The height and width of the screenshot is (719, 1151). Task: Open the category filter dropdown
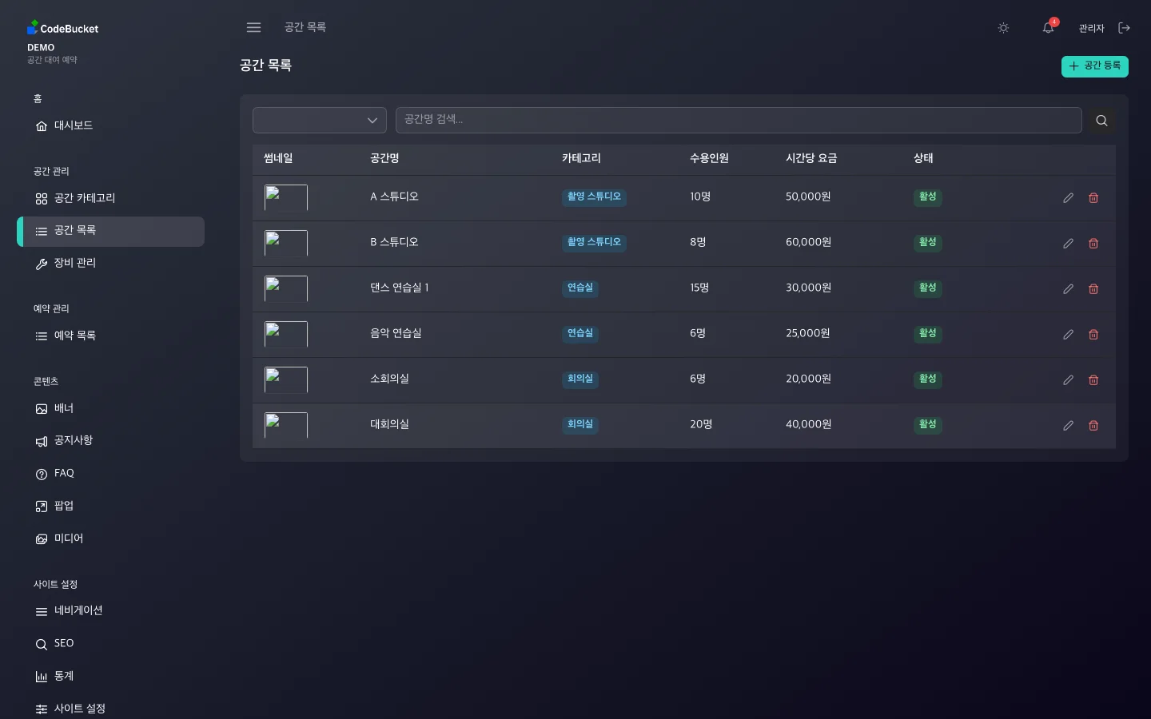pos(320,121)
